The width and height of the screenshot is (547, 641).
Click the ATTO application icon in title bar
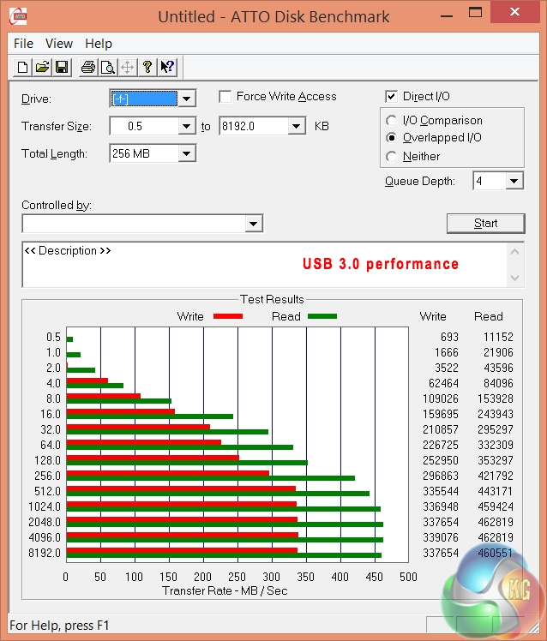tap(18, 16)
